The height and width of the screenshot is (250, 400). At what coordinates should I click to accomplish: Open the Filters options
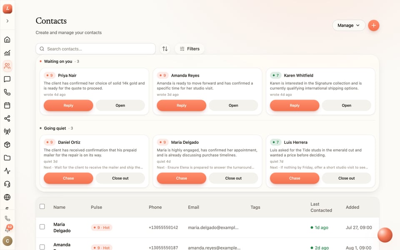190,49
